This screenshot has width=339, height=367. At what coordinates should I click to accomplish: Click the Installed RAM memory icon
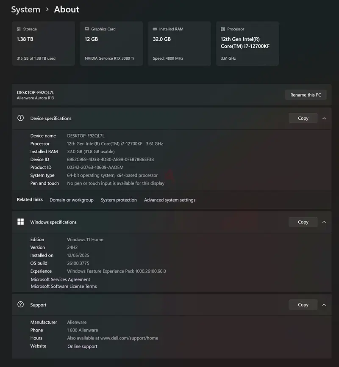pyautogui.click(x=155, y=29)
